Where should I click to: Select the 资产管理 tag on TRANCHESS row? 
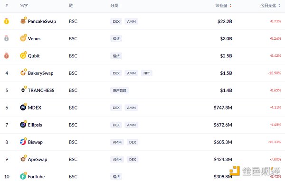119,90
